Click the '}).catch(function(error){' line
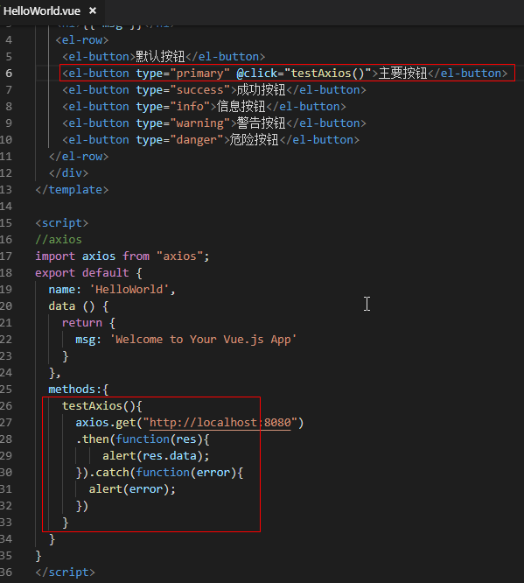 [x=159, y=473]
